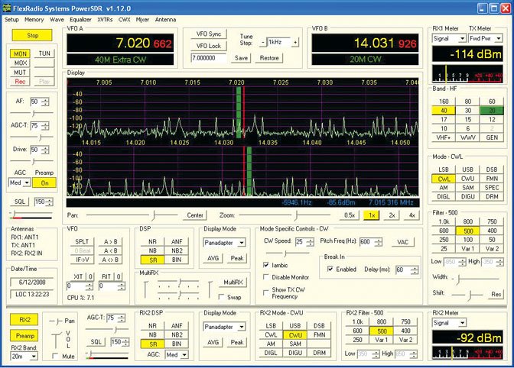Select the 1.0k filter in RX1 Filter
Viewport: 514px width, 368px height.
click(x=444, y=221)
